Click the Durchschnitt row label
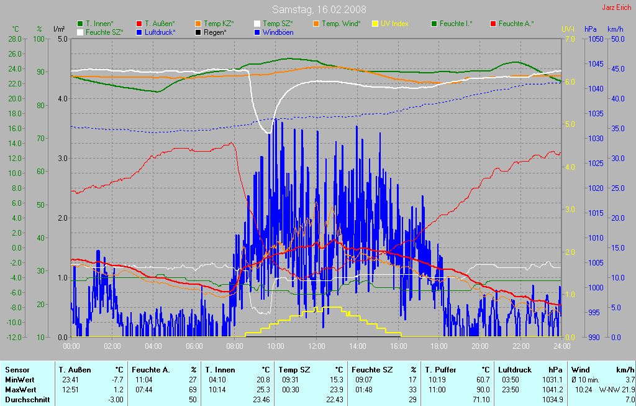636x406 pixels. 27,400
